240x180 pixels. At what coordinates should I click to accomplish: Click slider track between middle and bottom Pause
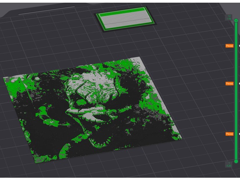tap(236, 109)
